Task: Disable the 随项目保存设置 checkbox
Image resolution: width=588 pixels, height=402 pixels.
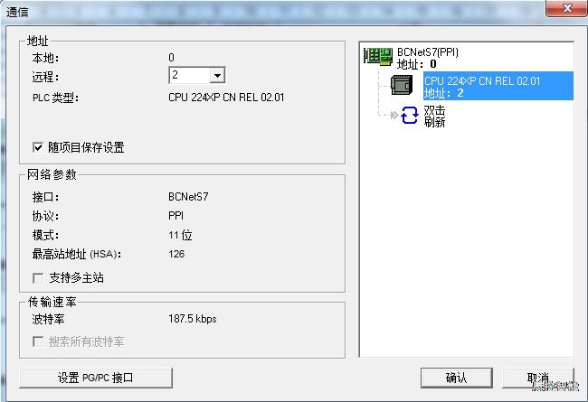Action: pyautogui.click(x=38, y=147)
